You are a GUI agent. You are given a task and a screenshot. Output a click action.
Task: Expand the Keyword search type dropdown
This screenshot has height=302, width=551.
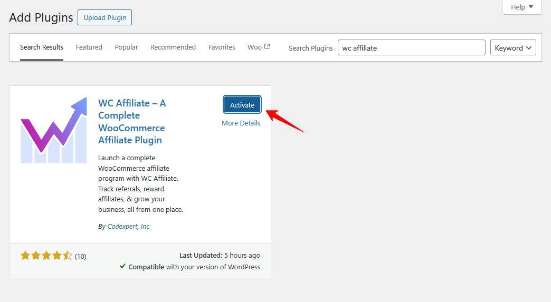tap(513, 48)
